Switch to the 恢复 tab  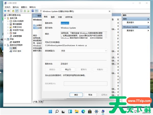click(x=60, y=17)
